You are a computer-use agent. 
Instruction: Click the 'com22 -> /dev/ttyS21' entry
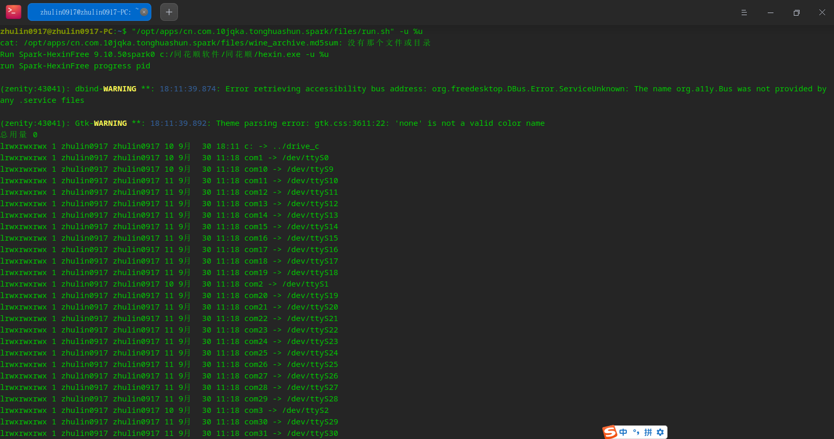(x=291, y=318)
